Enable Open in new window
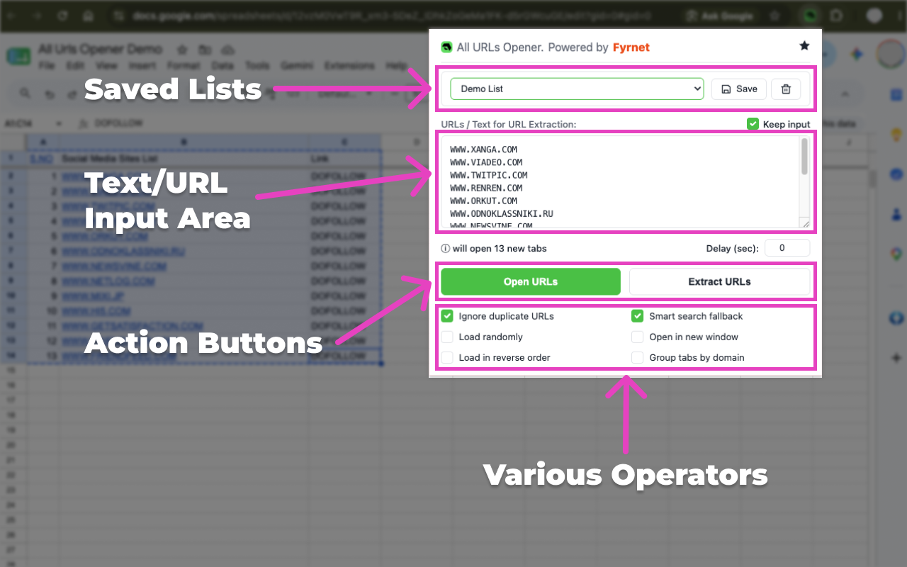This screenshot has height=567, width=907. pyautogui.click(x=638, y=337)
